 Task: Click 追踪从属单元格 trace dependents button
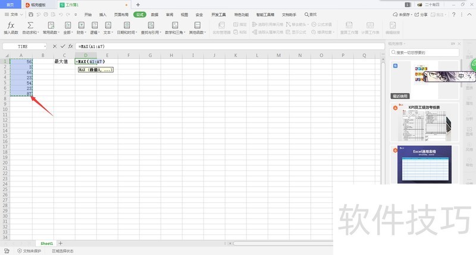click(268, 32)
